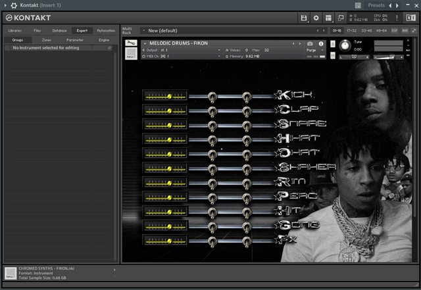Open the Kontakt save/load files menu

[x=304, y=17]
